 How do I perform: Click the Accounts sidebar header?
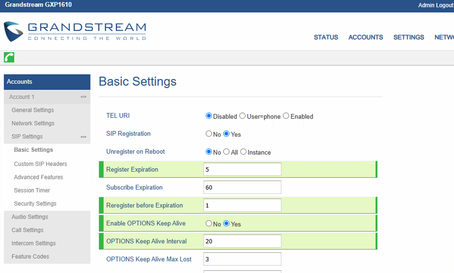47,82
